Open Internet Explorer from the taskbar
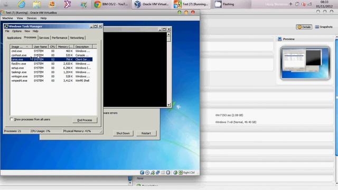This screenshot has width=338, height=190. pos(22,4)
